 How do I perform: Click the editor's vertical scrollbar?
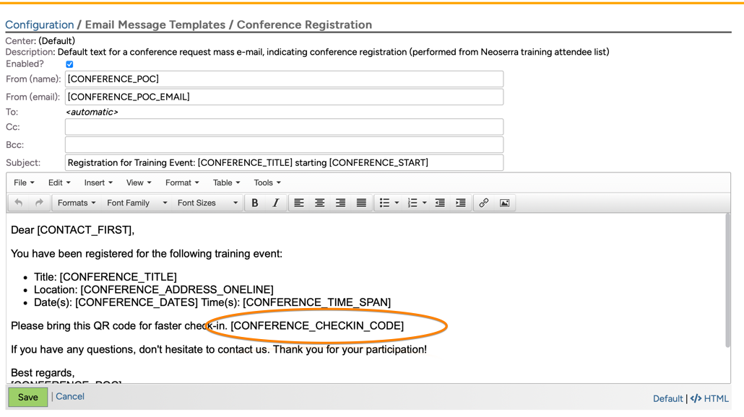(x=727, y=281)
